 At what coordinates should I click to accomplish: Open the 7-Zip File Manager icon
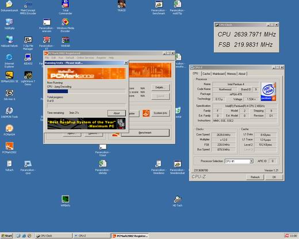click(x=28, y=43)
